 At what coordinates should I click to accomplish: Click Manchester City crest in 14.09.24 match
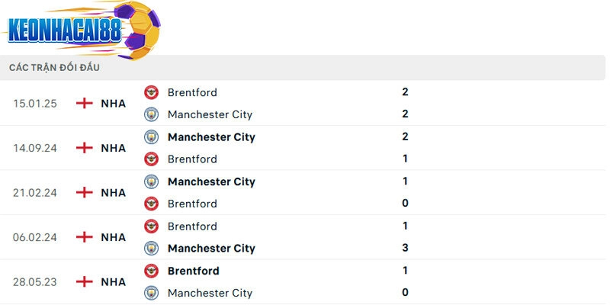coord(152,137)
